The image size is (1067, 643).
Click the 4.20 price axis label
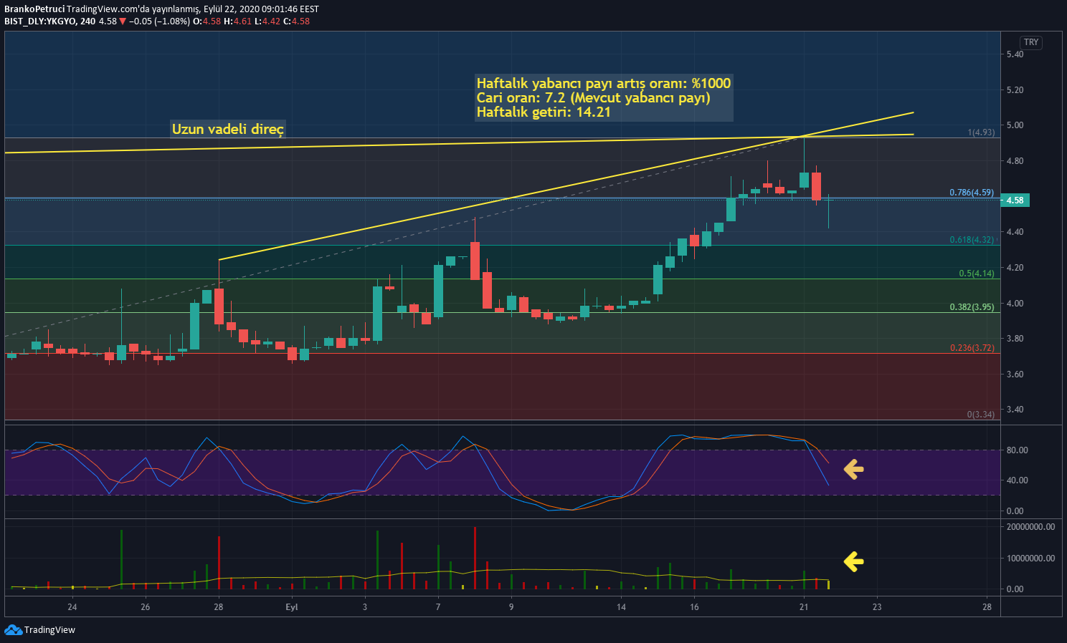tap(1015, 268)
